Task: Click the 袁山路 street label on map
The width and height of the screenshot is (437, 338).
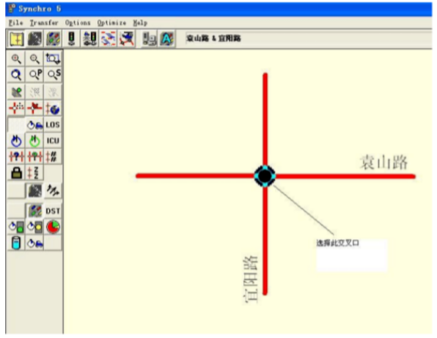Action: point(383,163)
